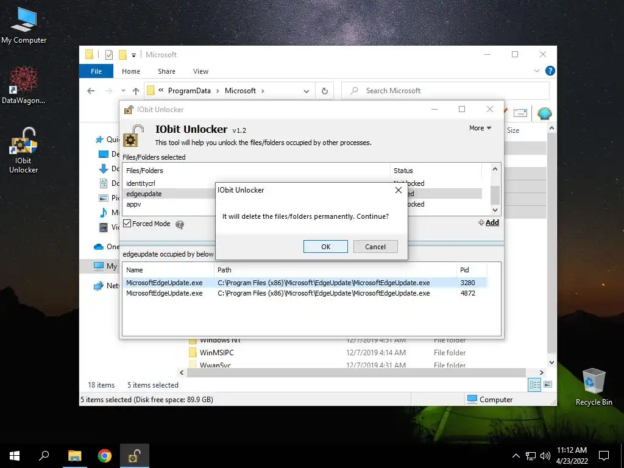Open the Customize Quick Access Toolbar dropdown
Screen dimensions: 624x468
pyautogui.click(x=133, y=55)
